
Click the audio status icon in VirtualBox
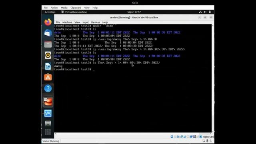click(x=178, y=137)
